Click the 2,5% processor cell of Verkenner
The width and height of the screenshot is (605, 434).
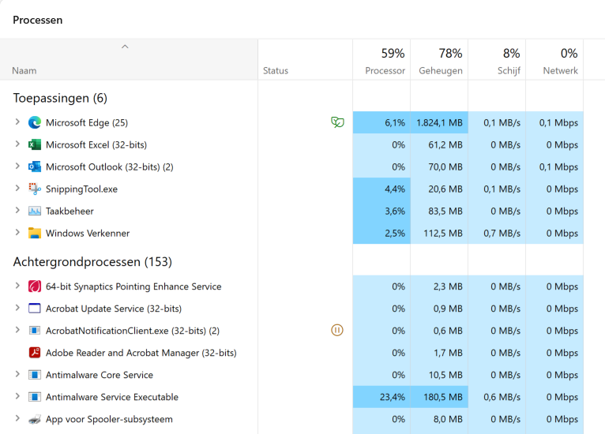pos(381,234)
